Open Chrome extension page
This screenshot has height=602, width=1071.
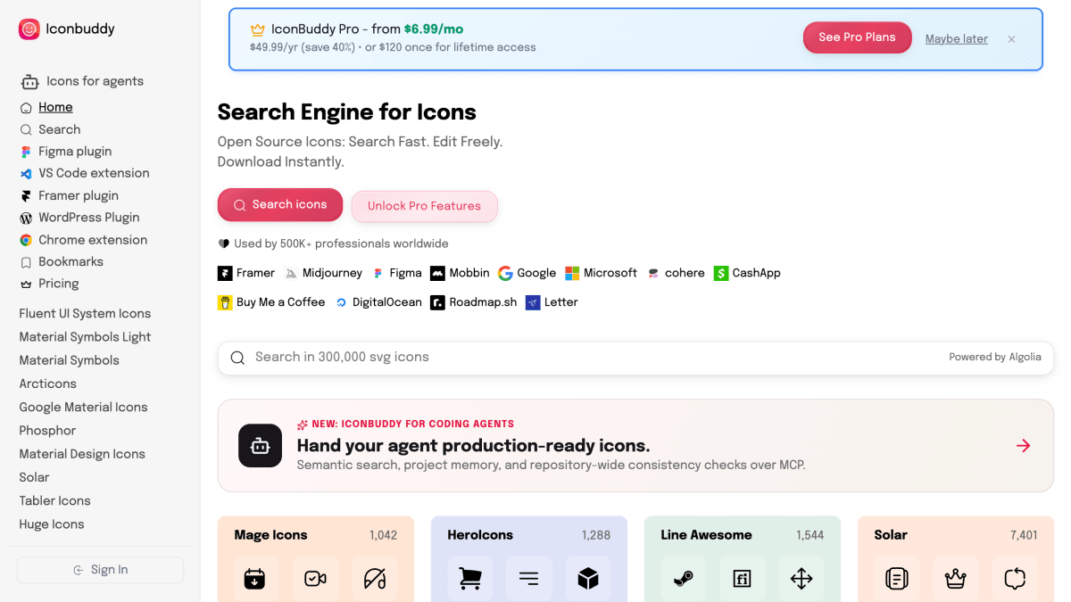pyautogui.click(x=93, y=240)
